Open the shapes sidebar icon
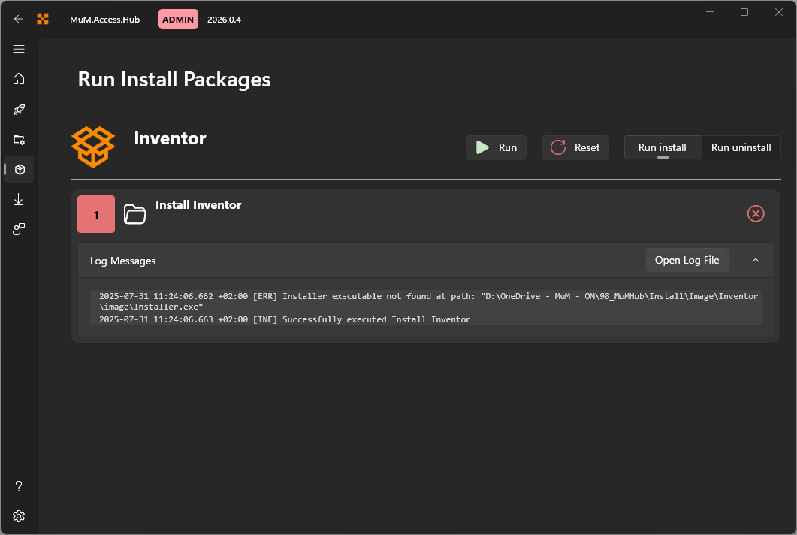Viewport: 797px width, 535px height. (19, 229)
